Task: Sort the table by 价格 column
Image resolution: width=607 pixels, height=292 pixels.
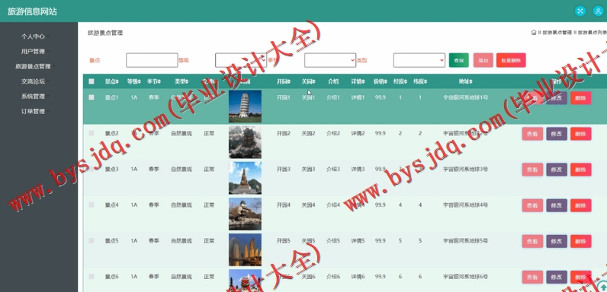Action: click(x=381, y=81)
